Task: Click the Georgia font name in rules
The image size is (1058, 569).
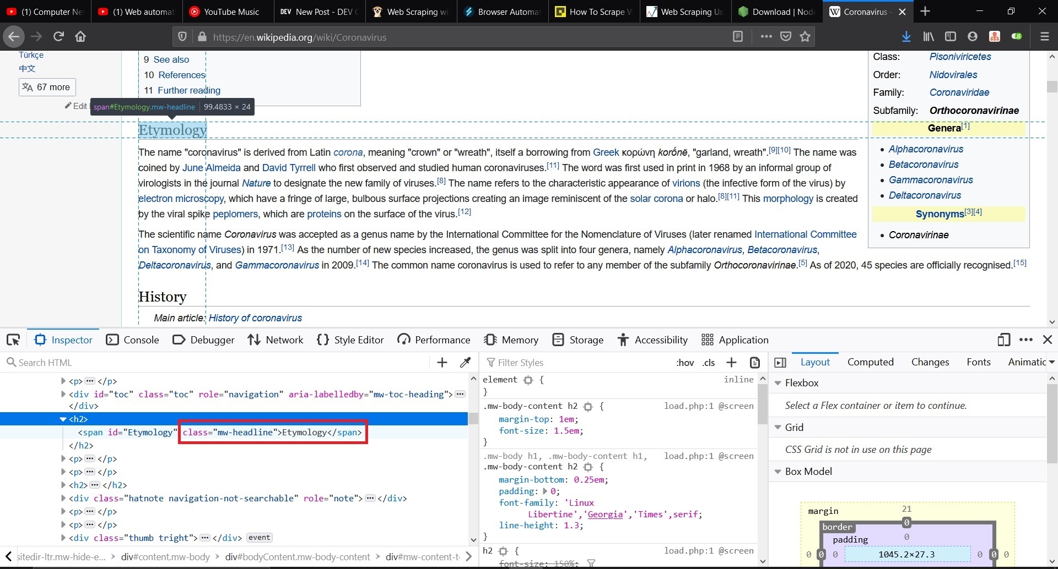Action: (605, 515)
